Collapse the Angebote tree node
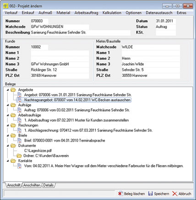196x200 pixels. point(8,90)
